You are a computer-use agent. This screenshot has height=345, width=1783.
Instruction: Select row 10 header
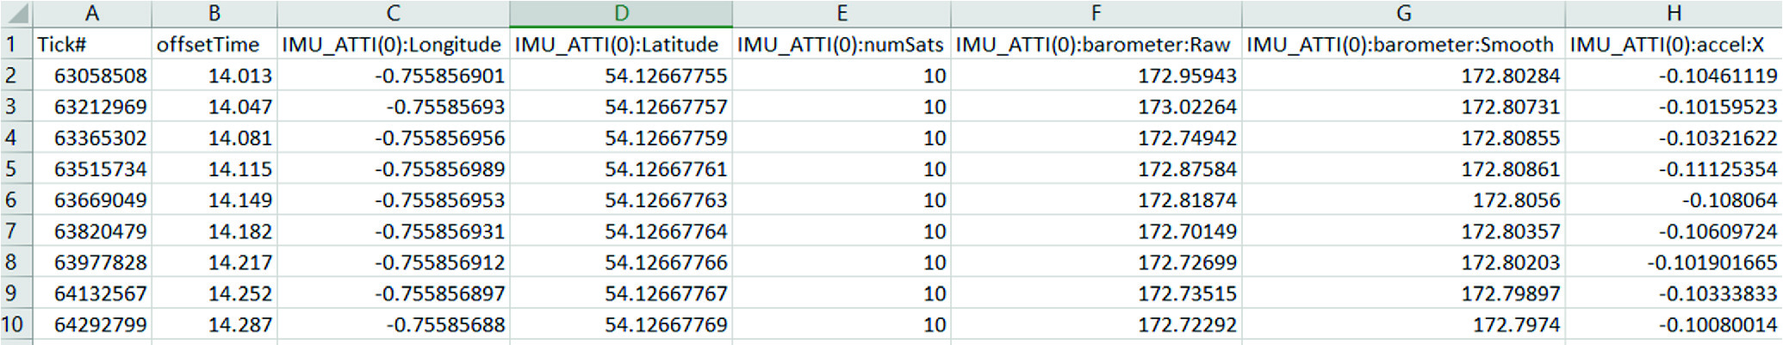coord(12,325)
